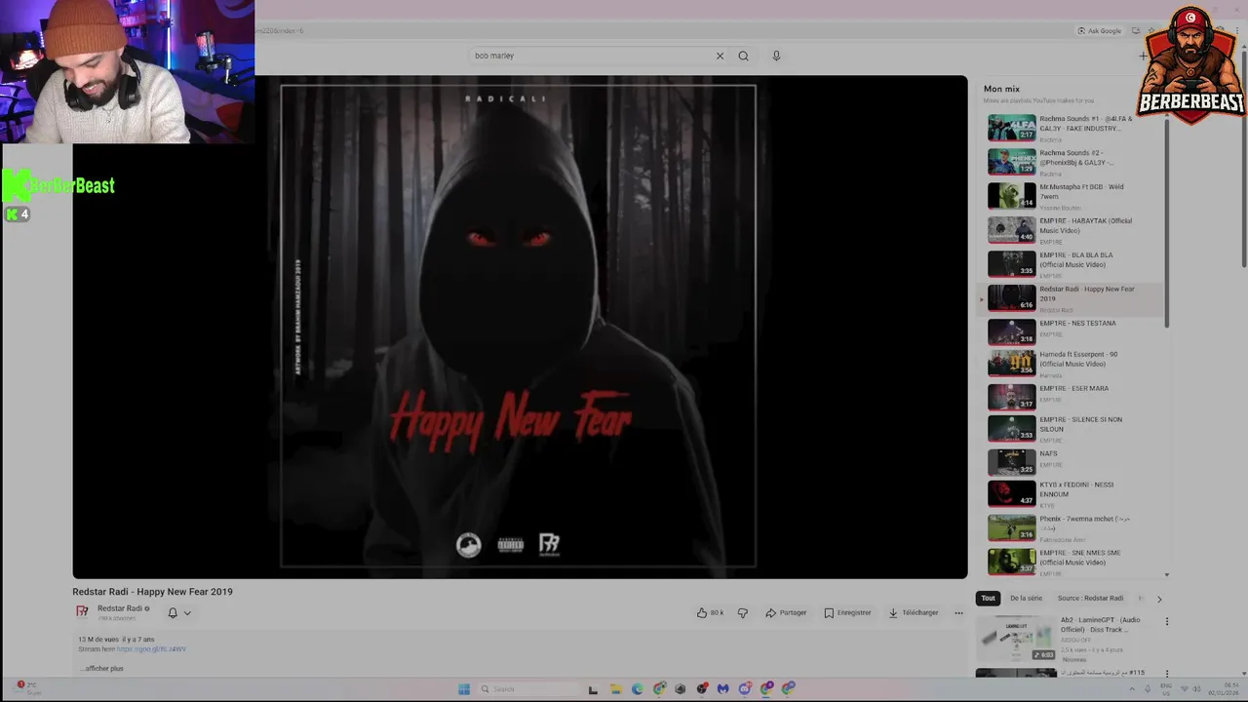Open the Redstar Radi channel name link
The width and height of the screenshot is (1248, 702).
[120, 608]
